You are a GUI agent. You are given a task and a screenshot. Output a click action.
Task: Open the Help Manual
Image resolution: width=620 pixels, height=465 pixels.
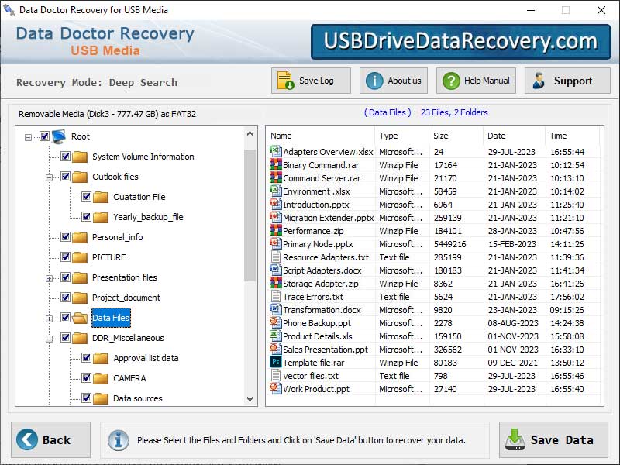click(x=475, y=80)
